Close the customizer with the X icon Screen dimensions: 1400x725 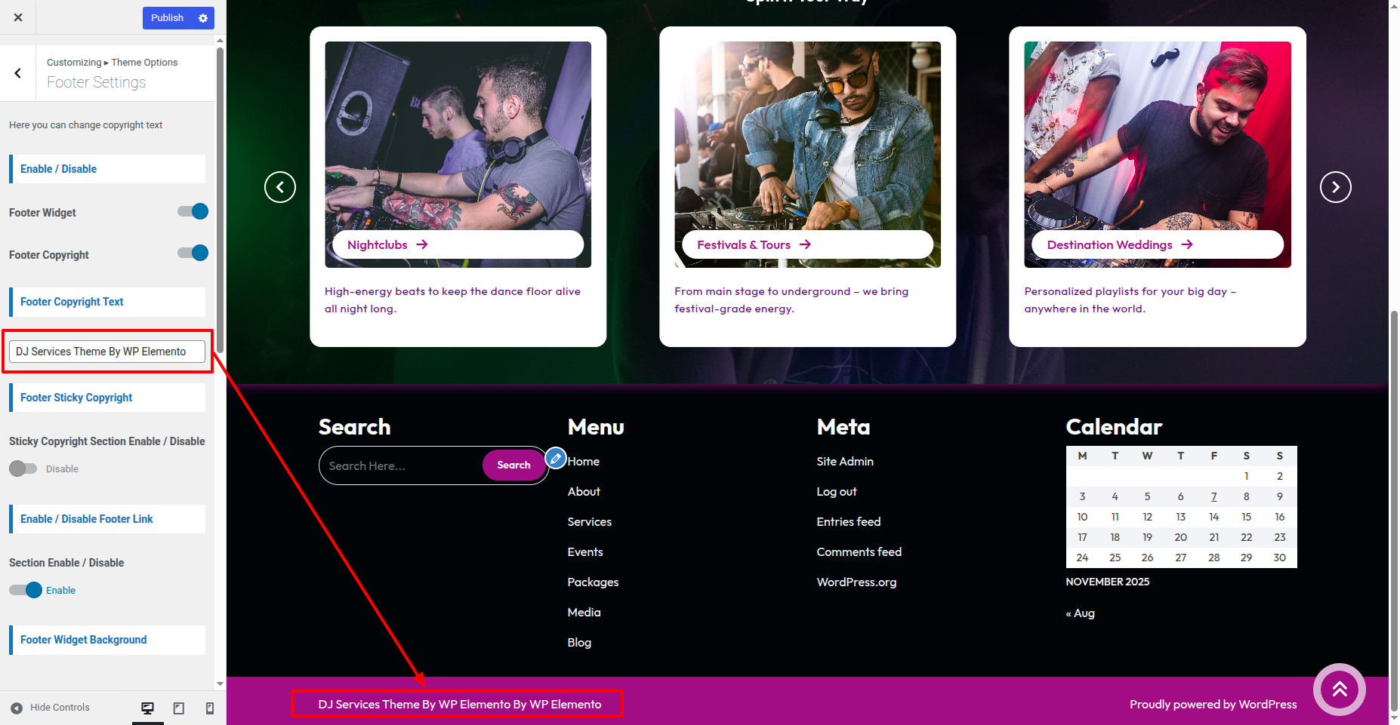18,17
